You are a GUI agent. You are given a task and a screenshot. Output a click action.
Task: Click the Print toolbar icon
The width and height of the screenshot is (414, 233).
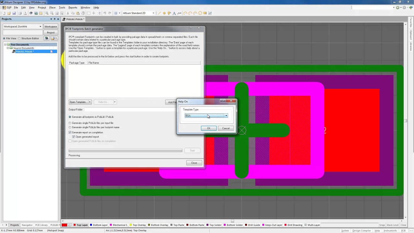point(20,13)
